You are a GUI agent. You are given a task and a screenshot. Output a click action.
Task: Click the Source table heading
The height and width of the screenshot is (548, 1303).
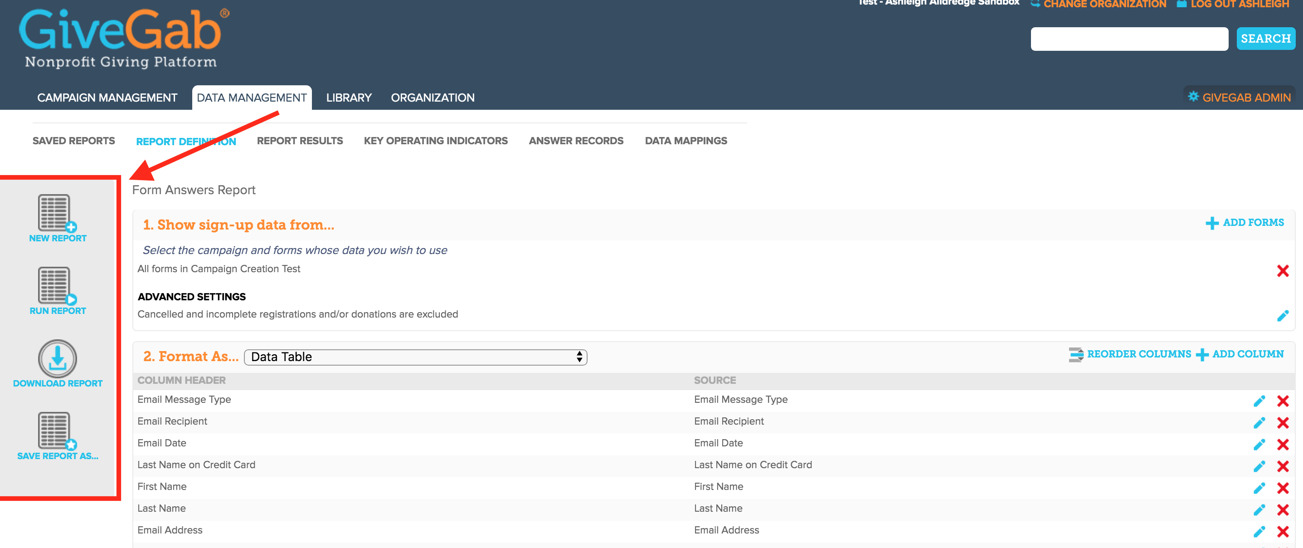[x=715, y=381]
